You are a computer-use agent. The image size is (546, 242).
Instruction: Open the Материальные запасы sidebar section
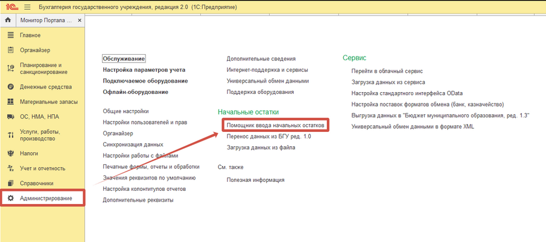point(48,102)
